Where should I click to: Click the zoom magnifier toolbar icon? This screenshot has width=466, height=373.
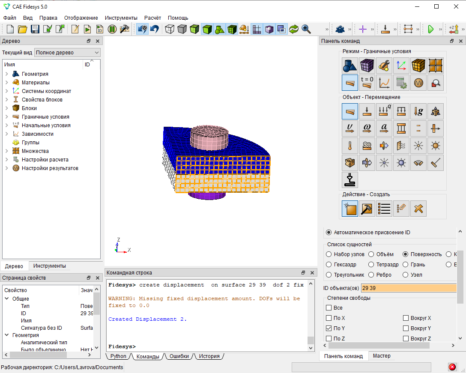coord(306,29)
